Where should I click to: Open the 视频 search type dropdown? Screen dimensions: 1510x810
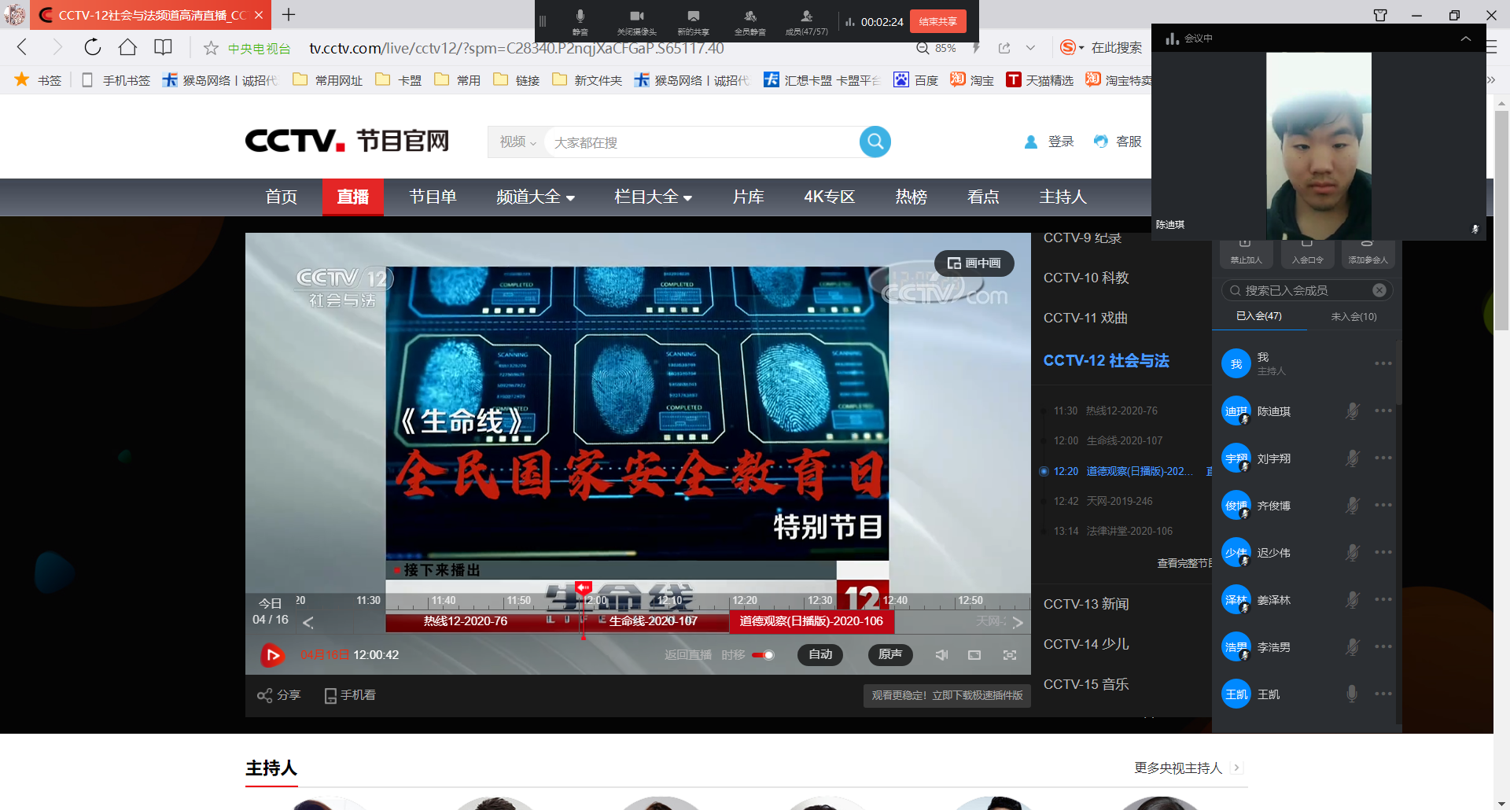517,142
